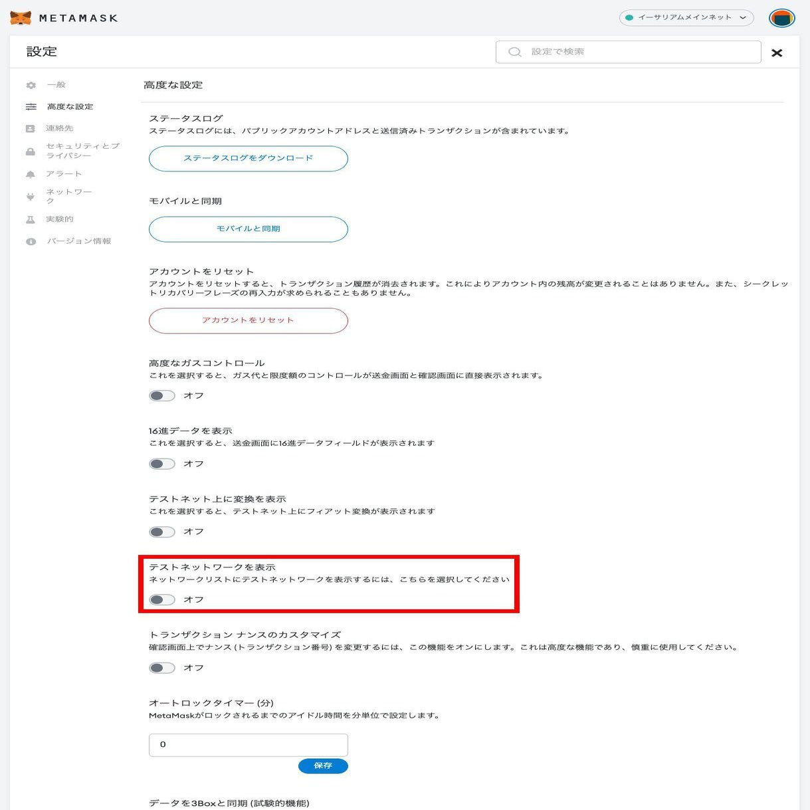
Task: Switch on テストネット上に変換を表示
Action: [161, 532]
